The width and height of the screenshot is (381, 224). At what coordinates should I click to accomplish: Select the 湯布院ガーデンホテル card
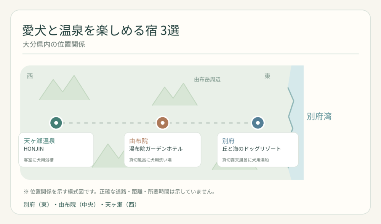coord(163,150)
